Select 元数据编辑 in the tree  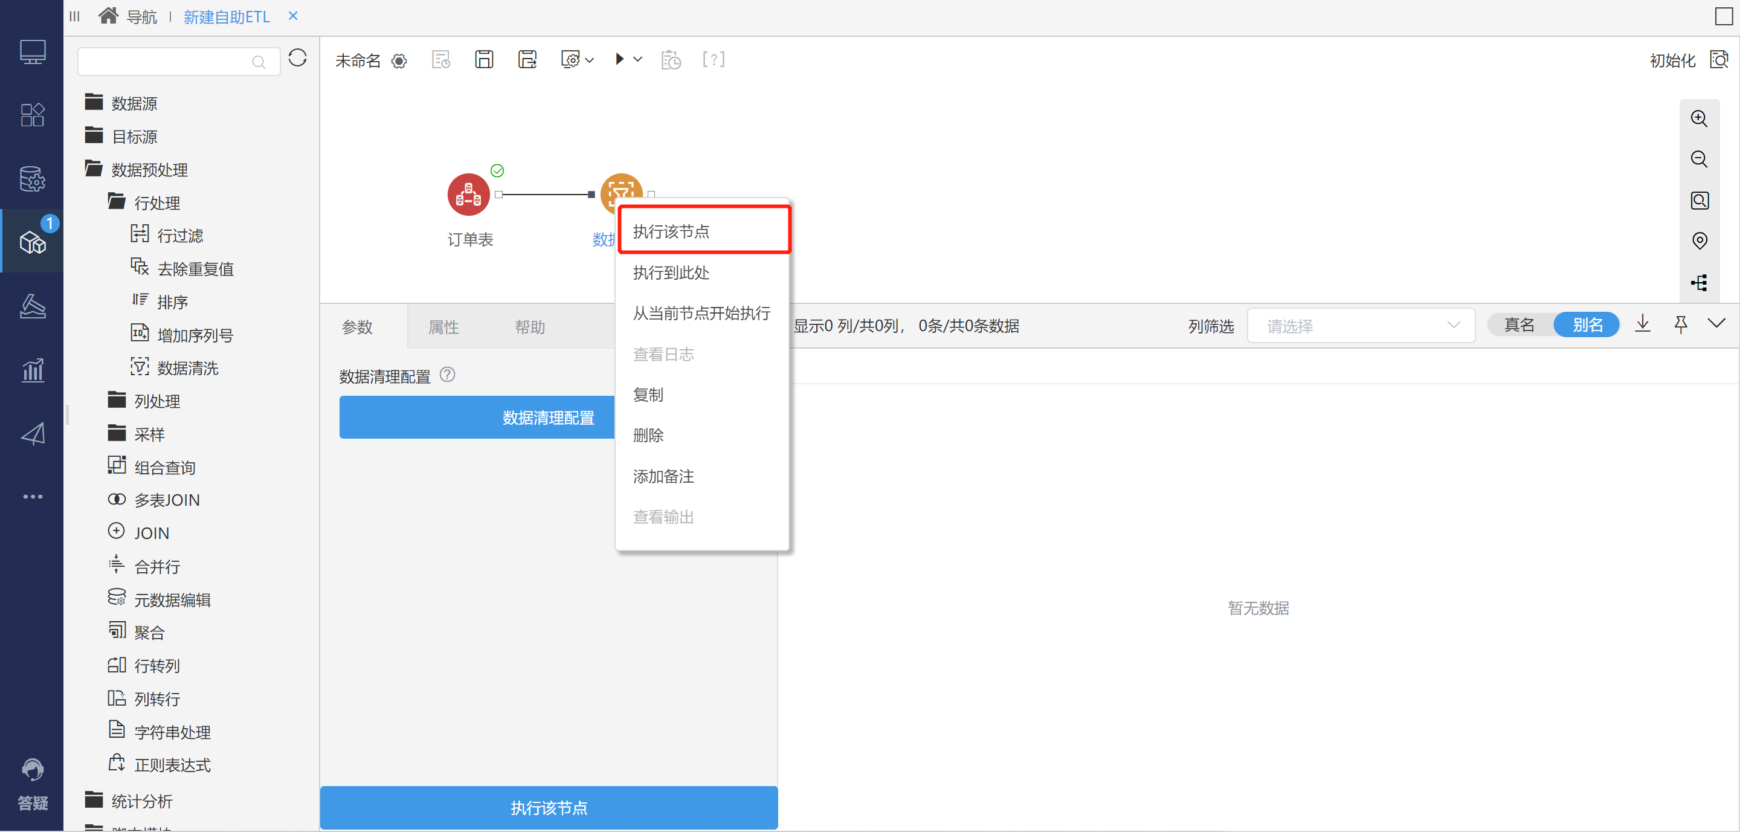(x=160, y=599)
